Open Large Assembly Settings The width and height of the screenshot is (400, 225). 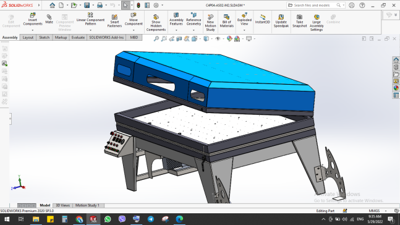point(317,23)
